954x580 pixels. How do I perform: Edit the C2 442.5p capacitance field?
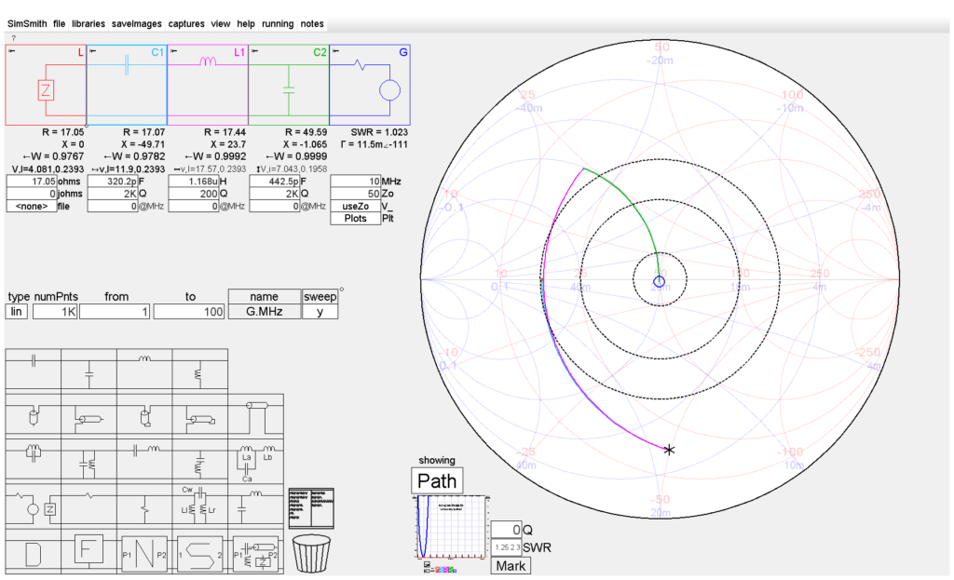click(x=275, y=182)
